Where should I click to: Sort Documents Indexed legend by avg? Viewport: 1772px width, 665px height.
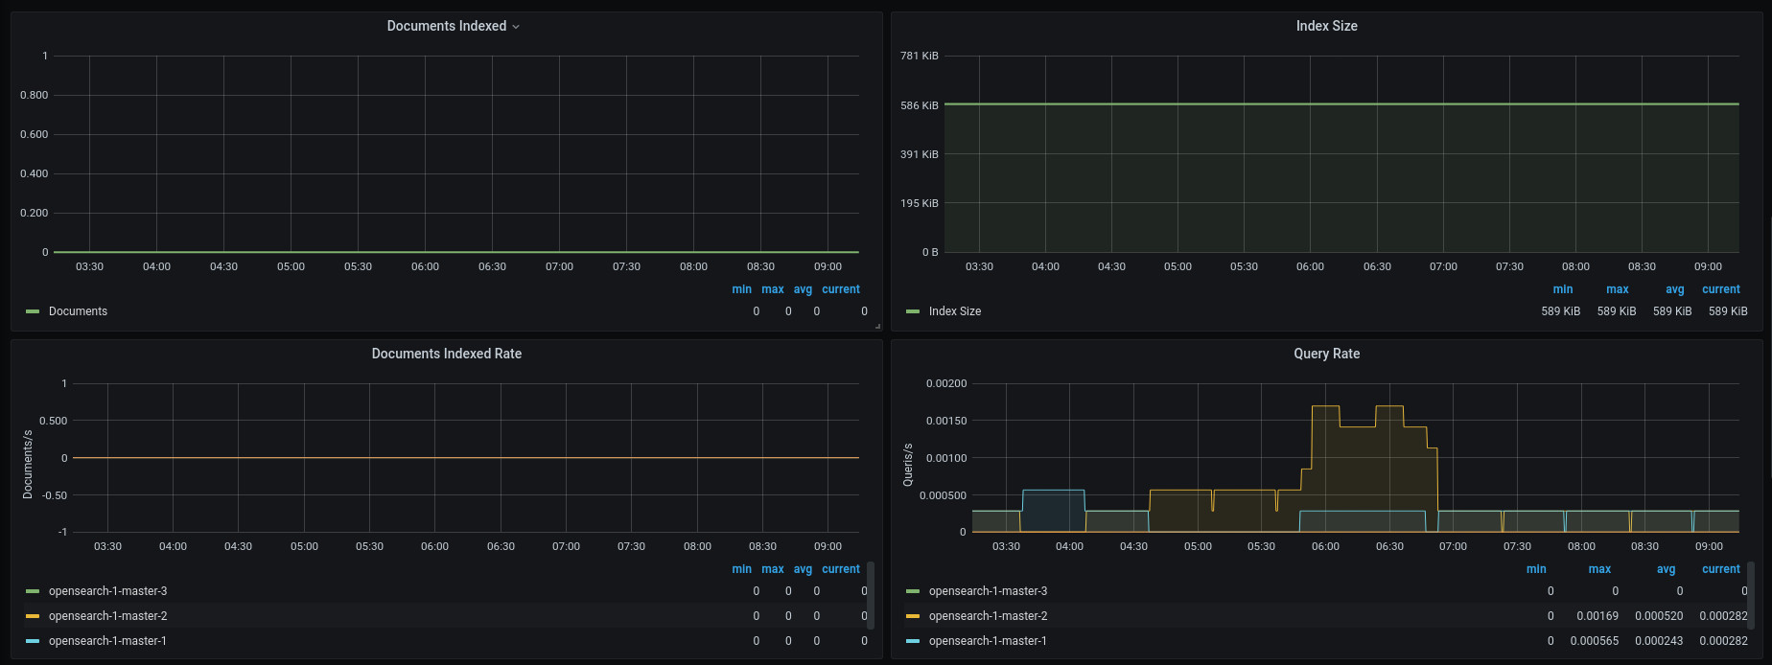pos(804,289)
